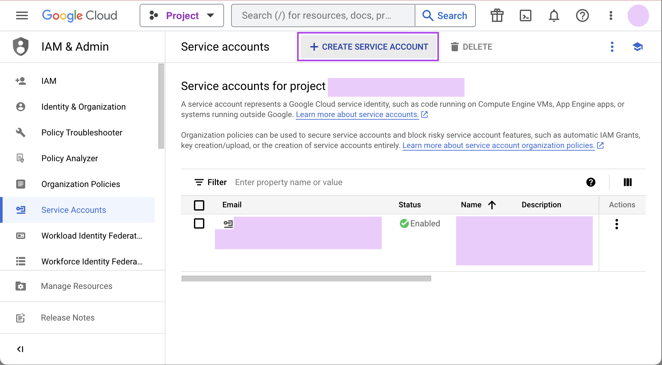Click the notifications bell icon
The image size is (662, 365).
553,15
